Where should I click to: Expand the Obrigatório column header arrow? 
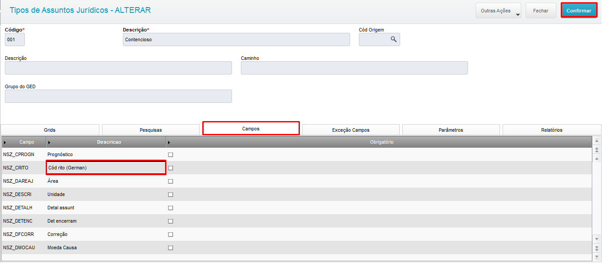(x=169, y=142)
